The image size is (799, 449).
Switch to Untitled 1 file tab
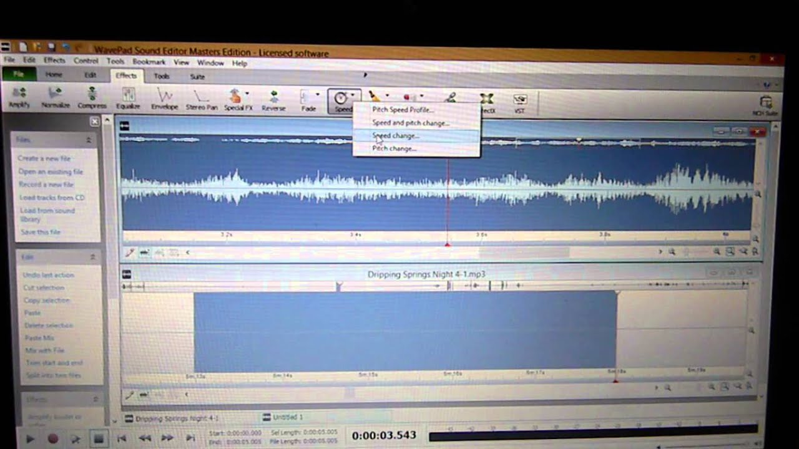pyautogui.click(x=282, y=417)
